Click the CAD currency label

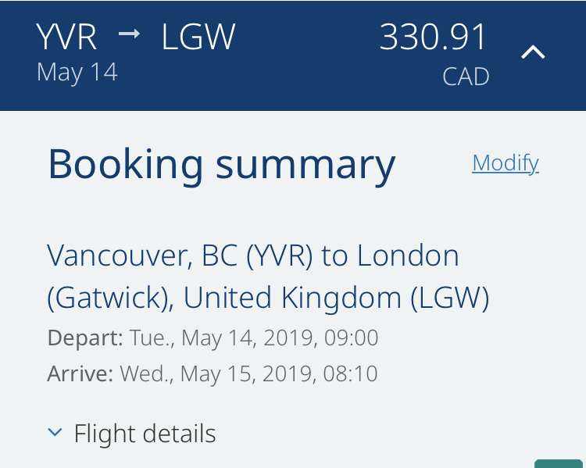click(466, 77)
